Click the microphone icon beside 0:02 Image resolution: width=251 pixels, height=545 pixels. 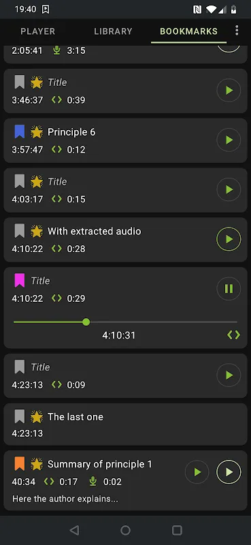pos(93,482)
